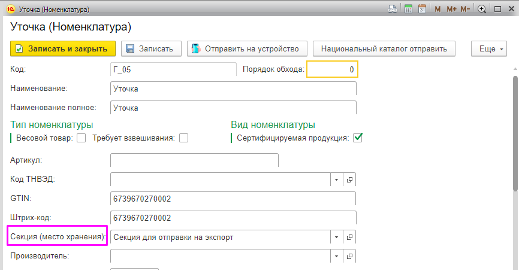This screenshot has width=519, height=271.
Task: Open the print preview icon in title bar
Action: coord(393,9)
